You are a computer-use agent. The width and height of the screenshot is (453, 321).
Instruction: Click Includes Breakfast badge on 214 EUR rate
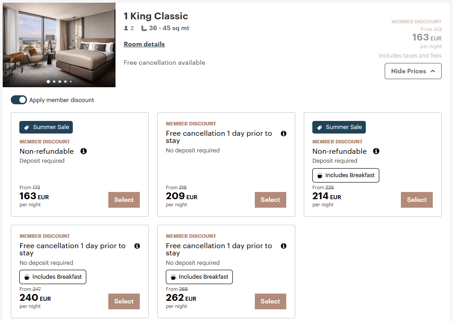click(346, 175)
